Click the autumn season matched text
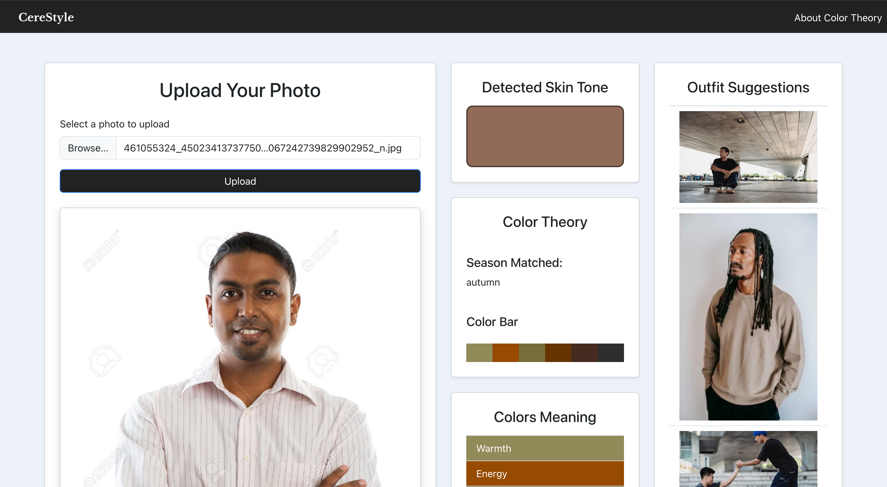887x487 pixels. coord(483,283)
